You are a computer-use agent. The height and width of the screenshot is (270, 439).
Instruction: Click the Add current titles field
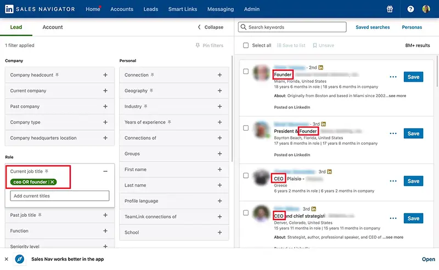60,196
